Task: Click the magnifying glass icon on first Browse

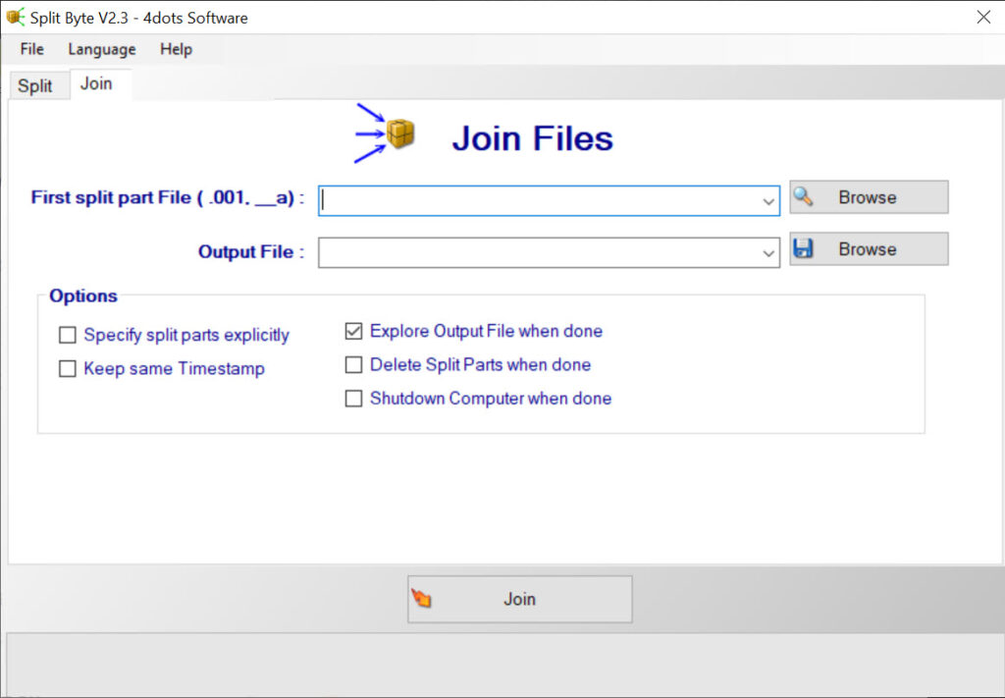Action: point(804,196)
